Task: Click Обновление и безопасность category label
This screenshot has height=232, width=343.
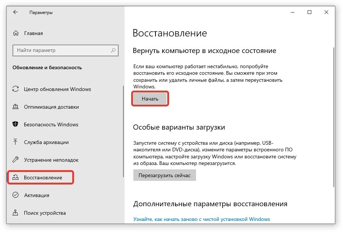Action: tap(47, 67)
